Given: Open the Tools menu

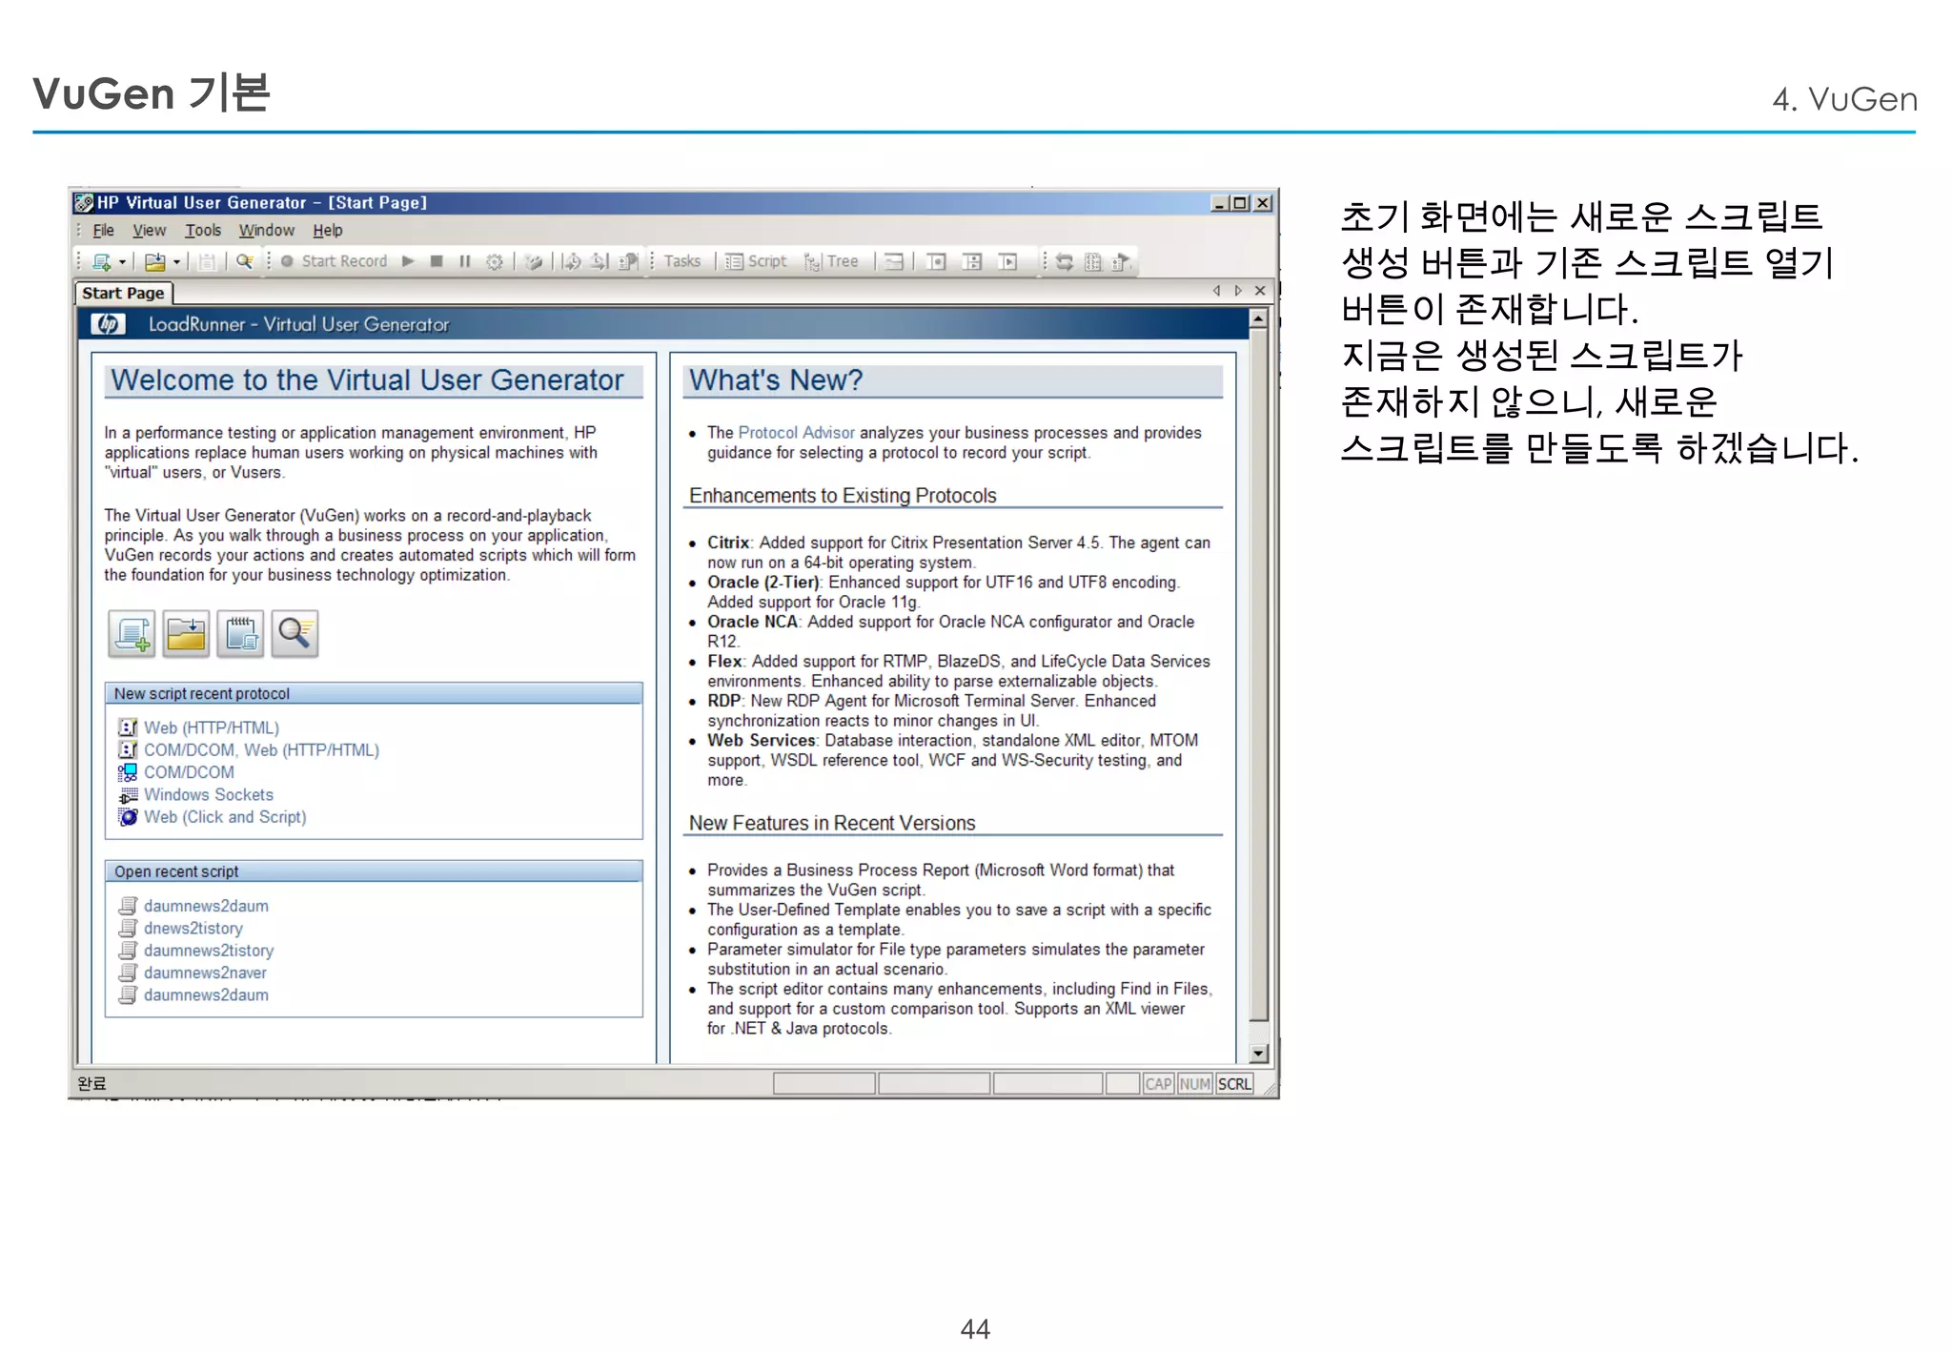Looking at the screenshot, I should pyautogui.click(x=203, y=231).
